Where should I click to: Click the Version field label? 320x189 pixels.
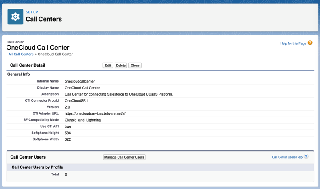(x=52, y=107)
